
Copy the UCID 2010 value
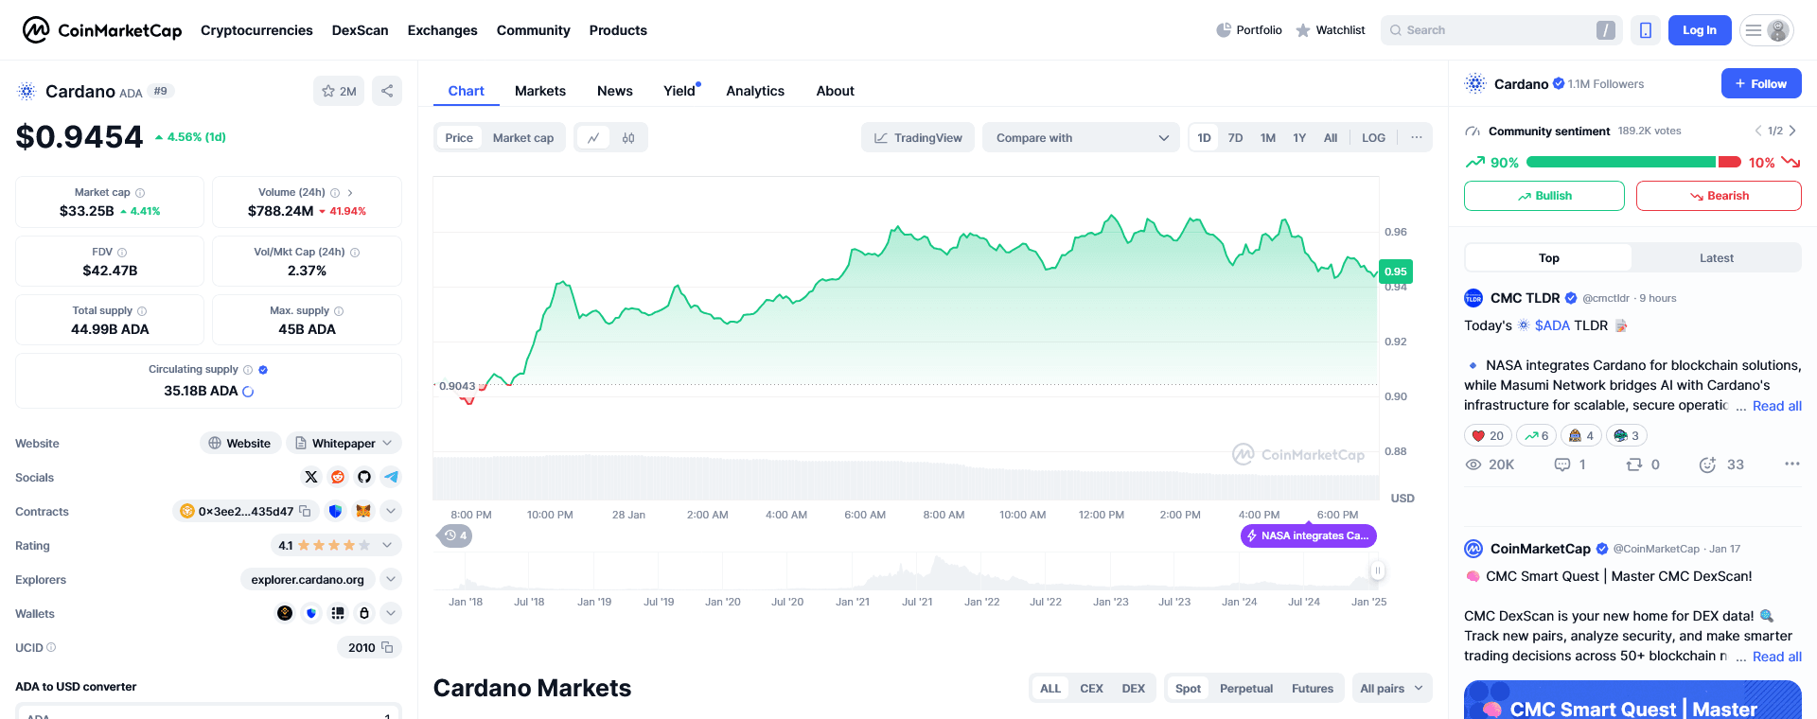click(x=387, y=648)
